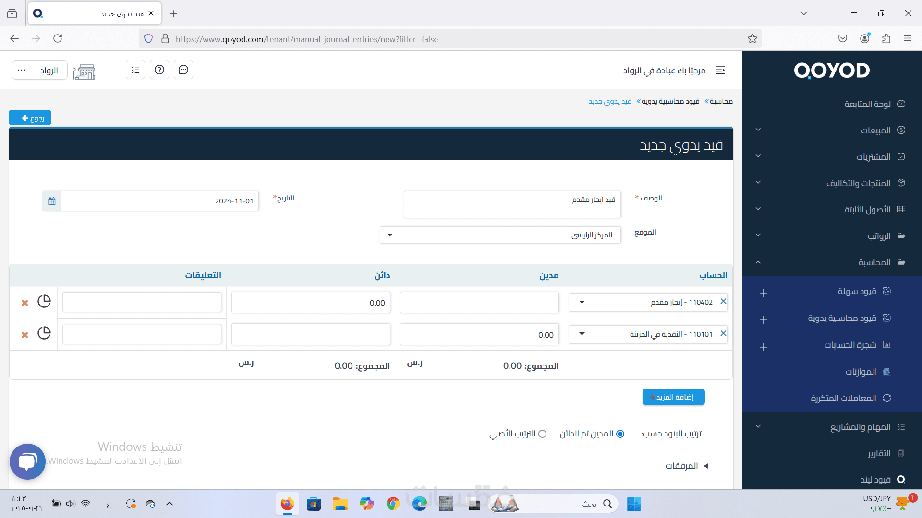Click plus icon next to قيود سهلة
The height and width of the screenshot is (518, 922).
coord(764,293)
